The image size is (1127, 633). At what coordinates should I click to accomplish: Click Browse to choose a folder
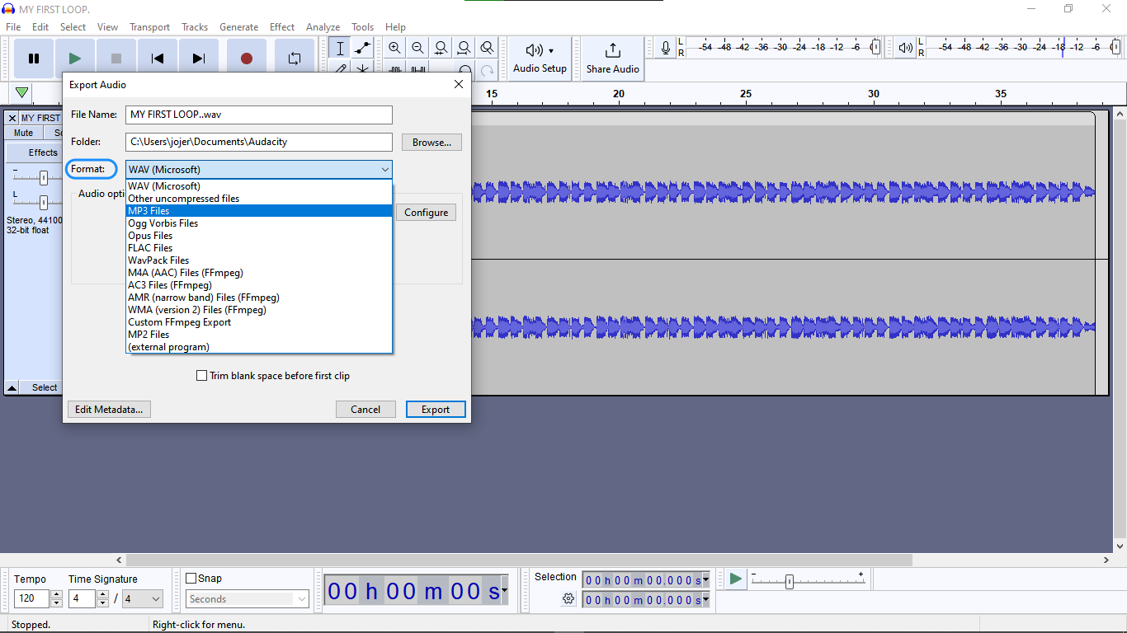[x=431, y=142]
